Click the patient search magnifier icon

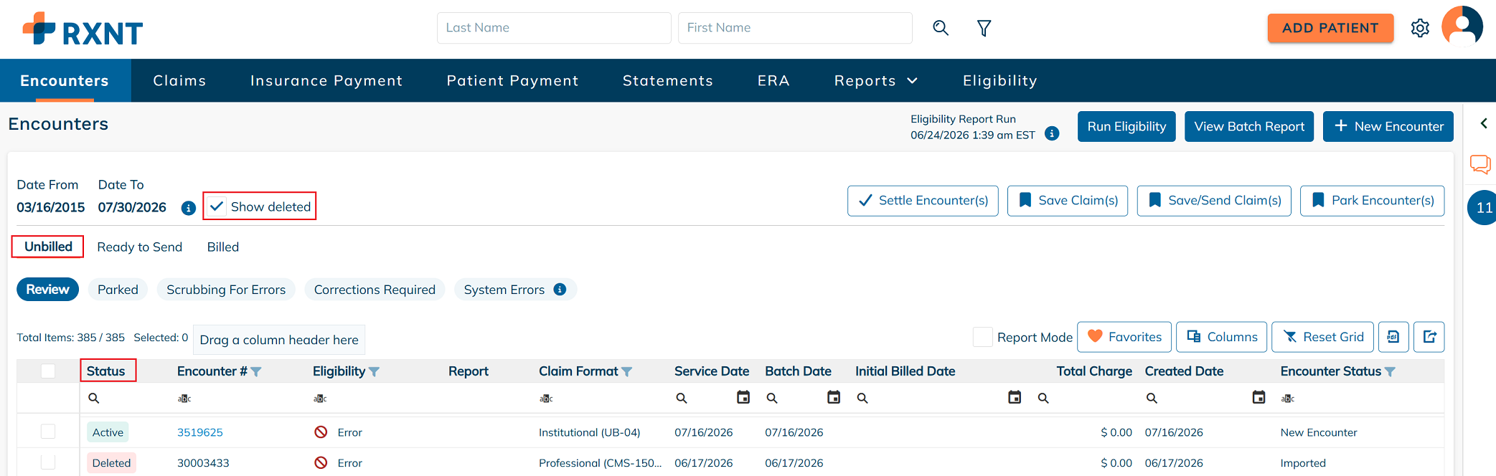941,28
